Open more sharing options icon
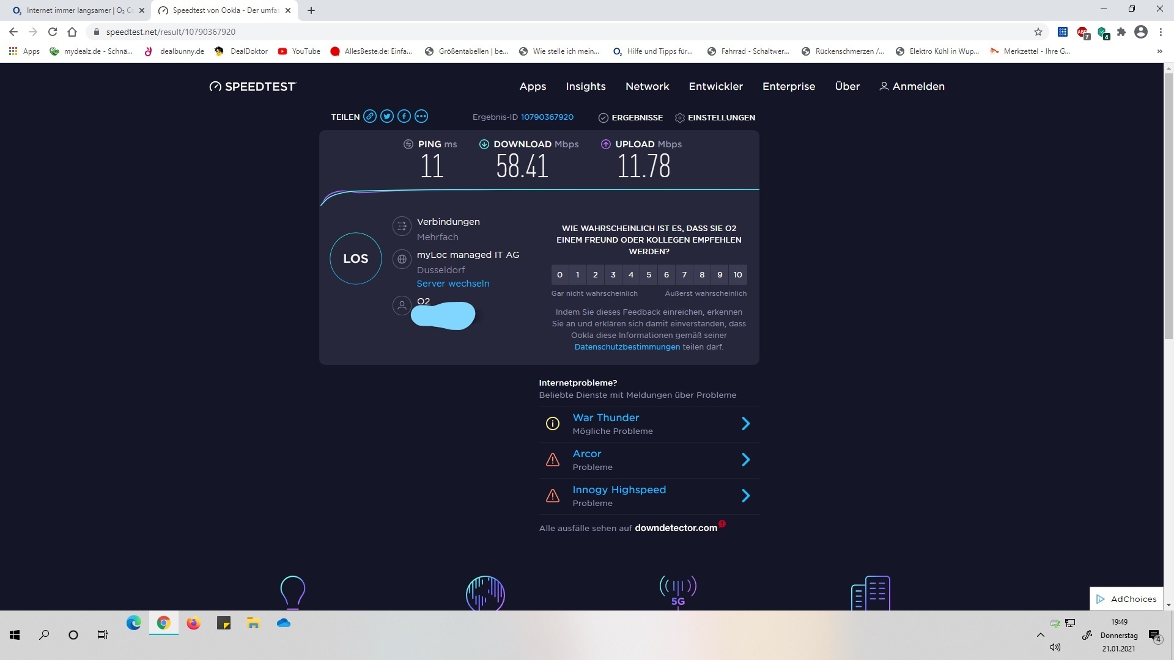This screenshot has height=660, width=1174. click(x=421, y=117)
